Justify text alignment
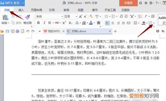This screenshot has width=166, height=101. tap(123, 23)
